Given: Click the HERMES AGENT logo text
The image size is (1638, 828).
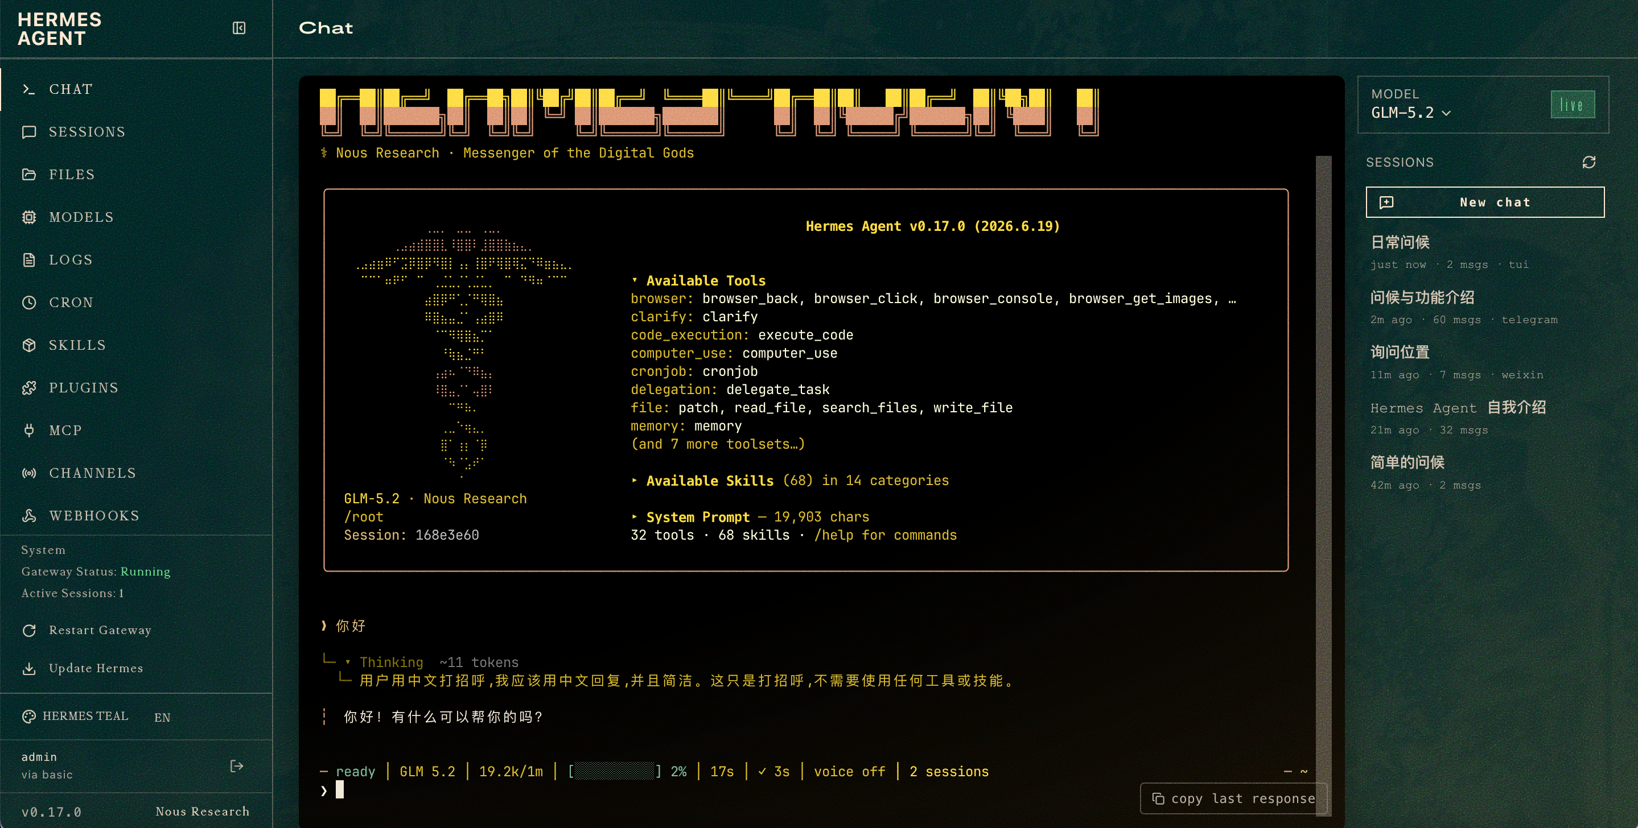Looking at the screenshot, I should (x=60, y=29).
